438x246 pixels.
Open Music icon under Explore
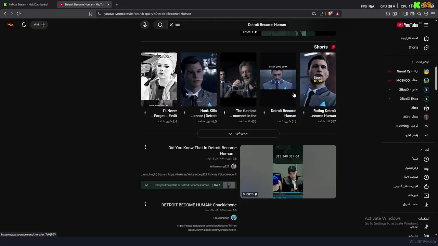(426, 227)
